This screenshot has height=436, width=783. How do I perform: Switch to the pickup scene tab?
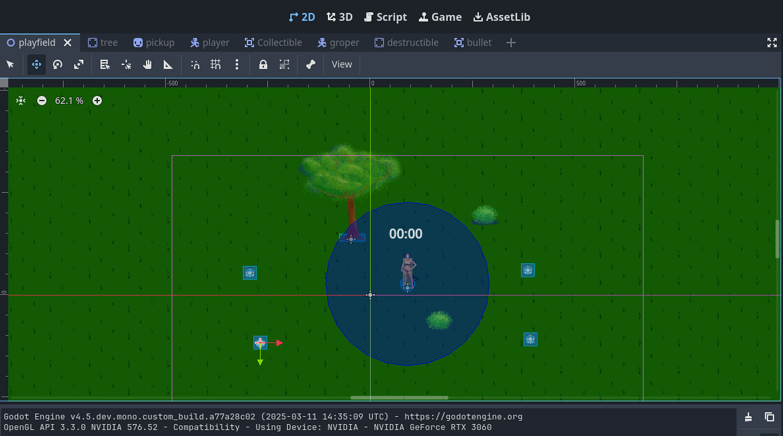pyautogui.click(x=154, y=42)
